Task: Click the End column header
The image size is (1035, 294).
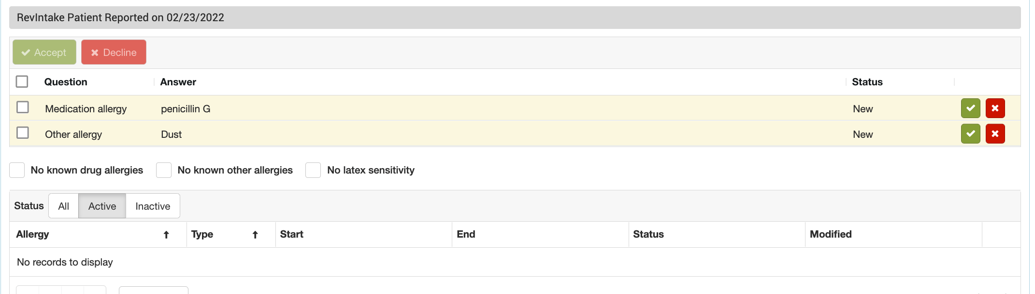Action: (x=466, y=234)
